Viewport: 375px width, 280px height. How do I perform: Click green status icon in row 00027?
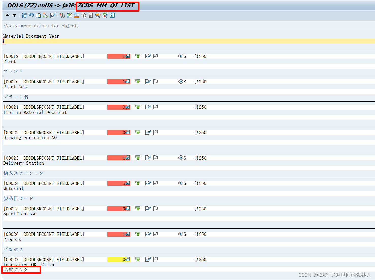138,259
